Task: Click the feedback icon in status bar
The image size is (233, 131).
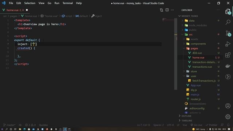Action: 222,125
